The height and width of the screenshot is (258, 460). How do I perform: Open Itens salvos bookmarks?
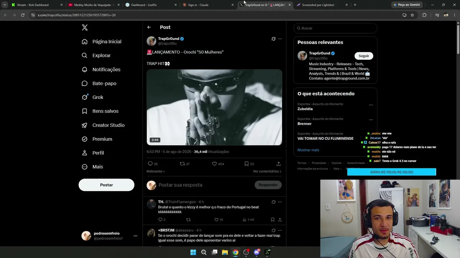click(100, 111)
